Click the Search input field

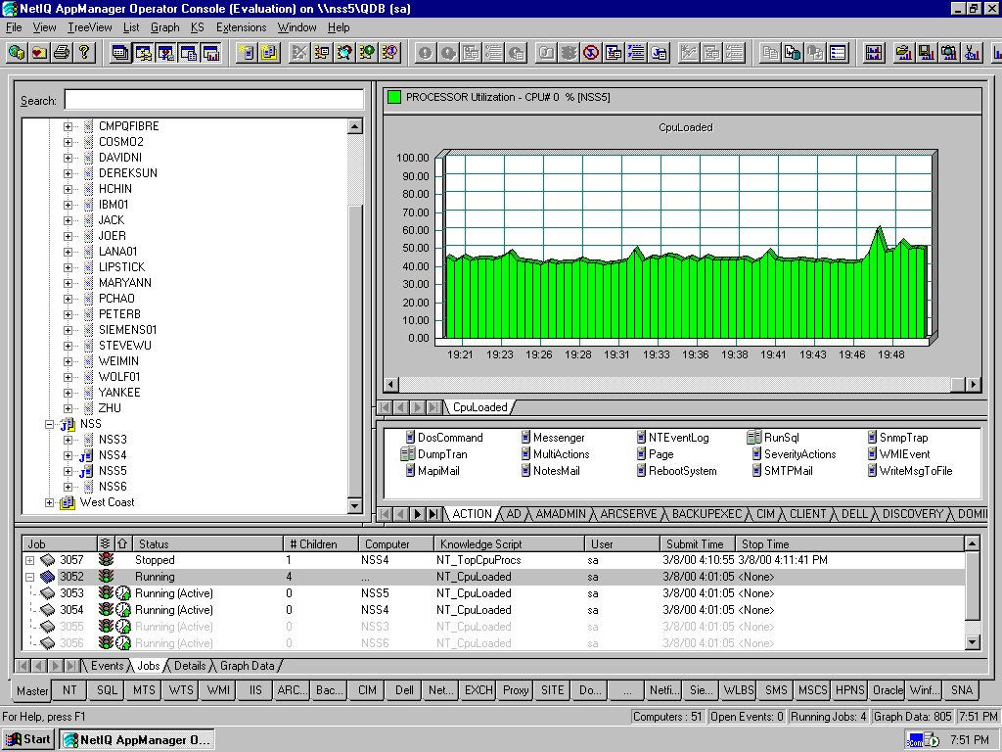pyautogui.click(x=214, y=100)
